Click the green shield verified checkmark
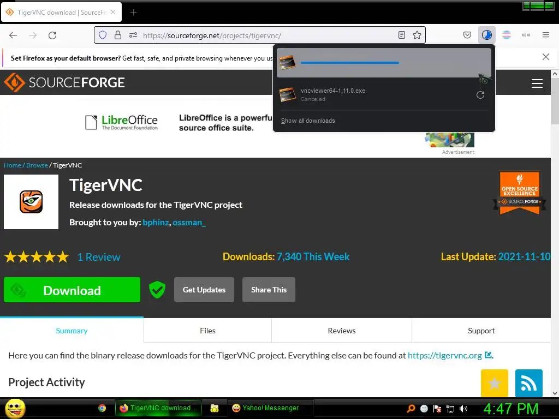The width and height of the screenshot is (559, 419). click(x=157, y=290)
